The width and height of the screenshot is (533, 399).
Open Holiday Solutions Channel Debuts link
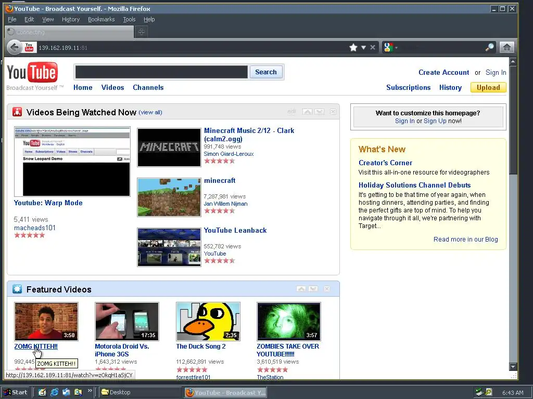pos(415,185)
